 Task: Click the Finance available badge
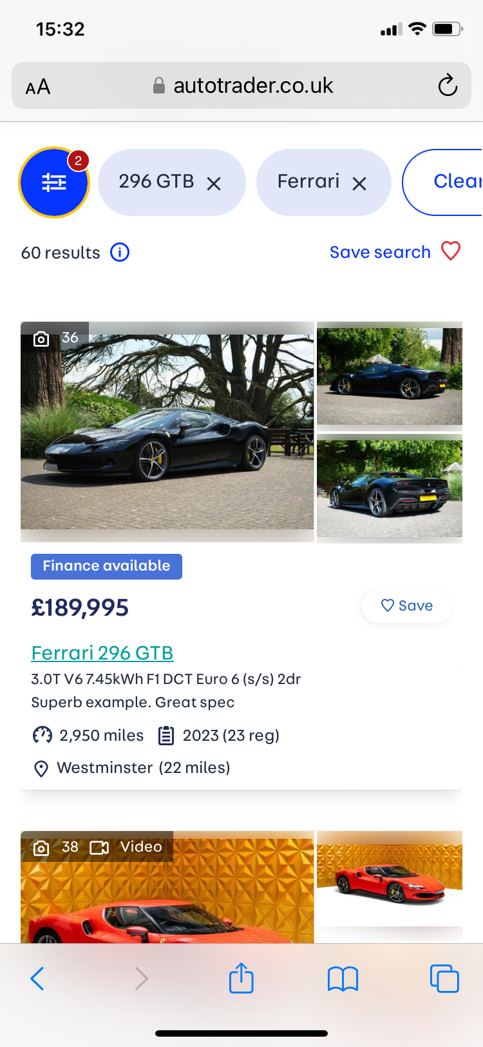pyautogui.click(x=106, y=566)
